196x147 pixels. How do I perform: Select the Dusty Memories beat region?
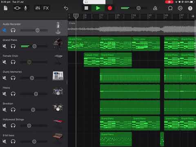pos(130,76)
